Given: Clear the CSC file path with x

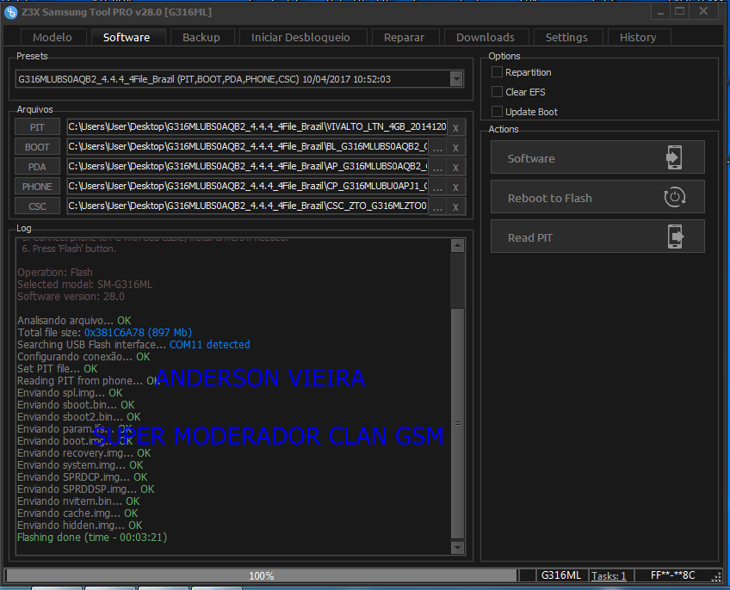Looking at the screenshot, I should click(455, 206).
